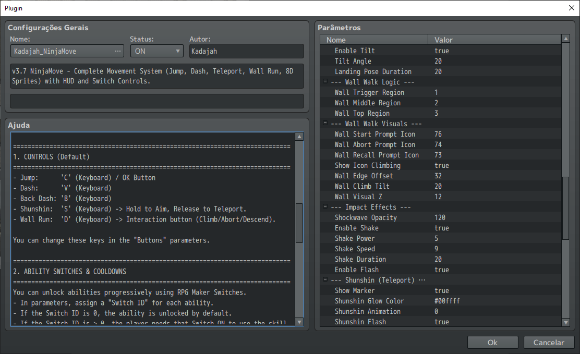This screenshot has width=580, height=354.
Task: Select the Shunshin Flash parameter
Action: [x=441, y=322]
